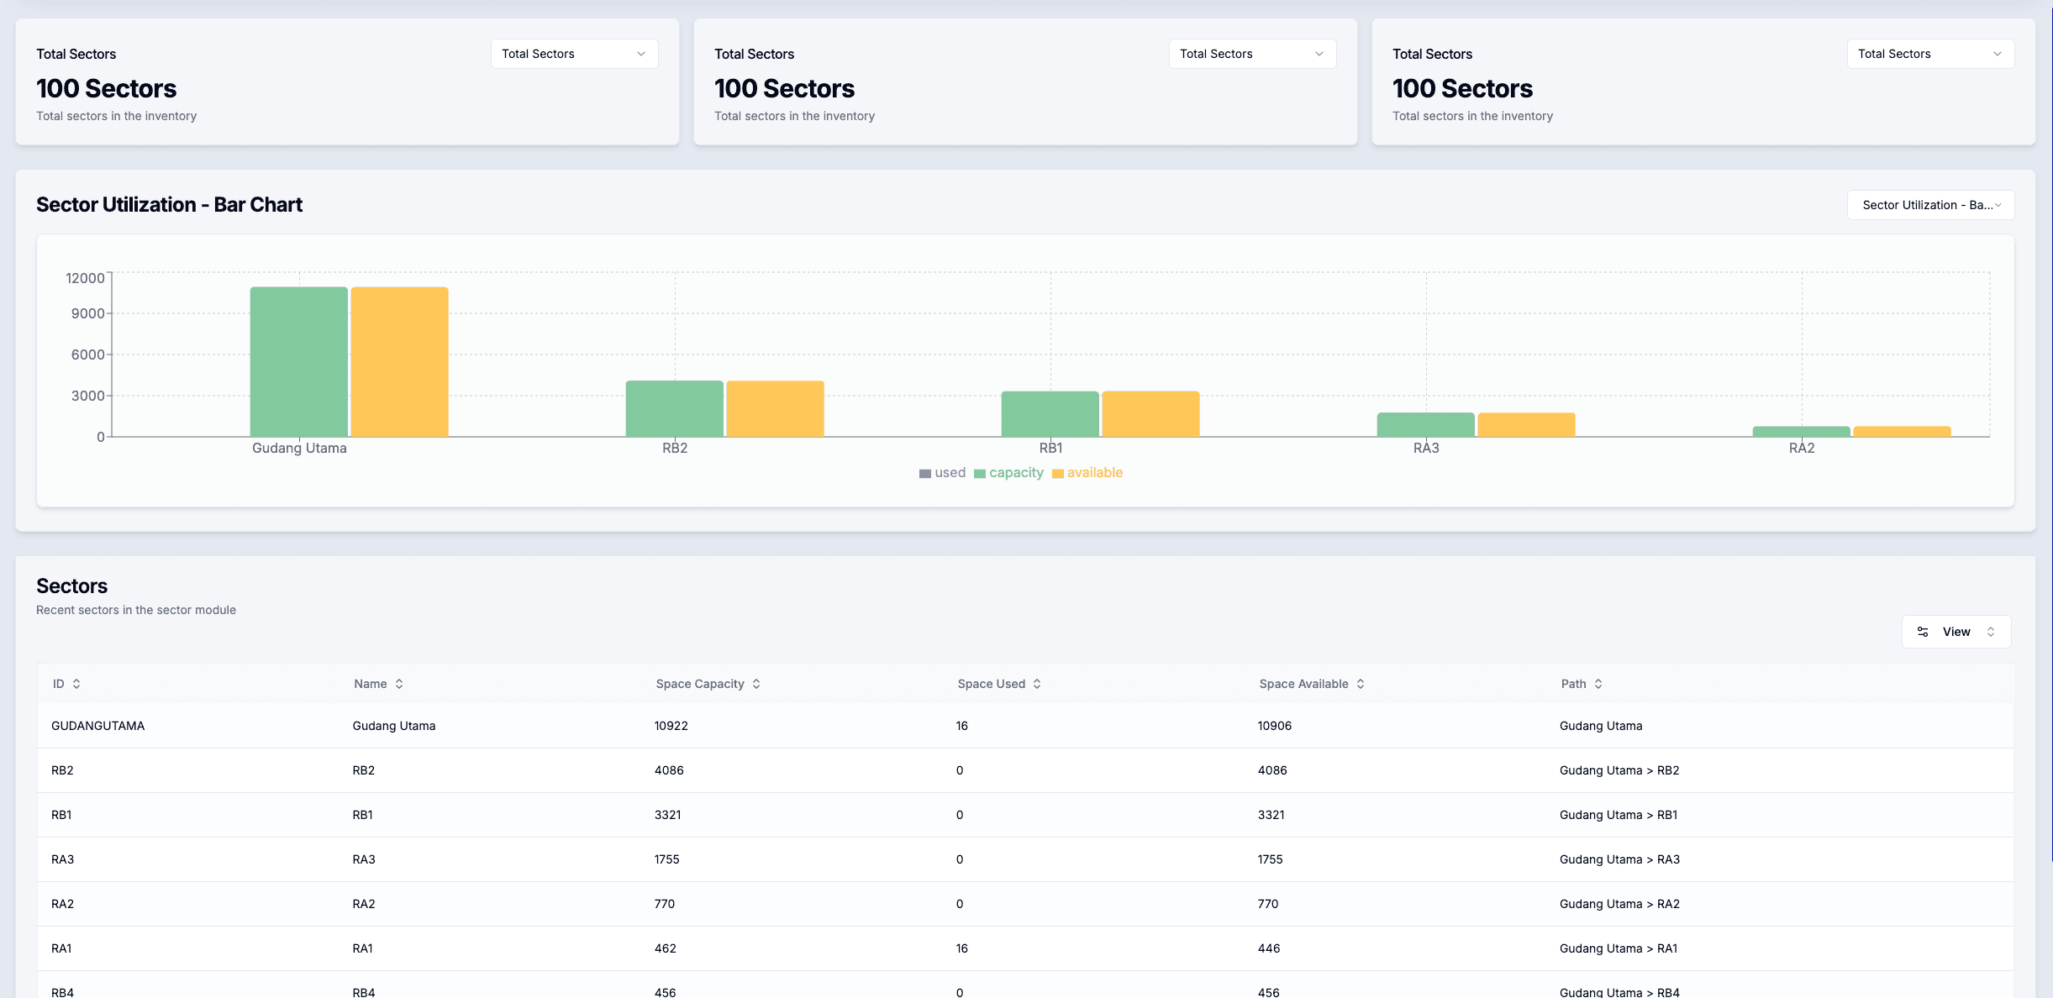Click the Path column sort icon
This screenshot has width=2053, height=998.
(x=1598, y=684)
